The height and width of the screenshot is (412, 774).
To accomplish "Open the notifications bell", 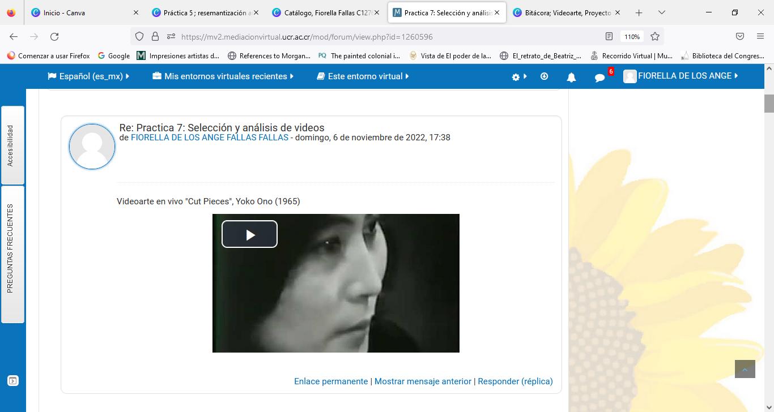I will (571, 77).
